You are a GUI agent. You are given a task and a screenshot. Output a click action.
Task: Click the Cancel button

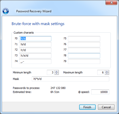coord(106,107)
